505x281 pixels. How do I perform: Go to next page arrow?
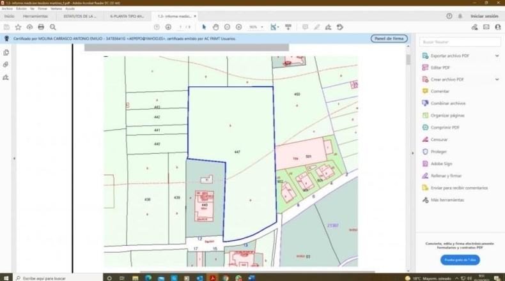pos(168,27)
